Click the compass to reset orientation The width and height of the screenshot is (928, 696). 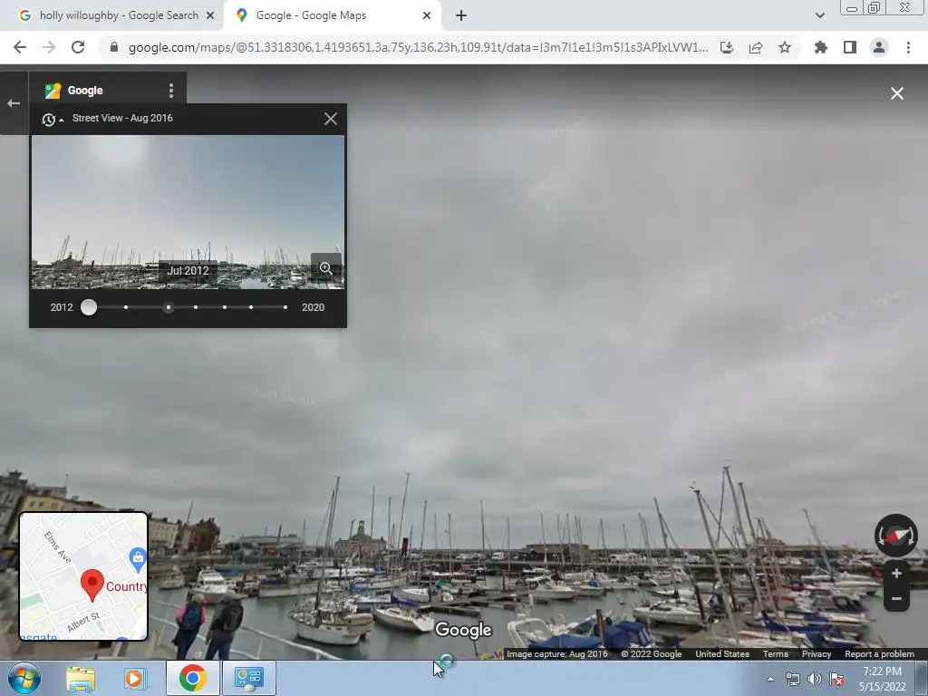click(896, 536)
